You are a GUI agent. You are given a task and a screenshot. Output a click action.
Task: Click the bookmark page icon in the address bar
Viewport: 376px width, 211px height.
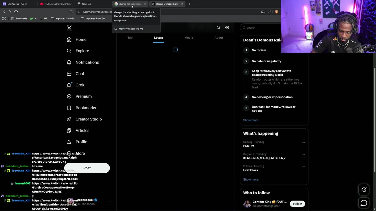[71, 12]
